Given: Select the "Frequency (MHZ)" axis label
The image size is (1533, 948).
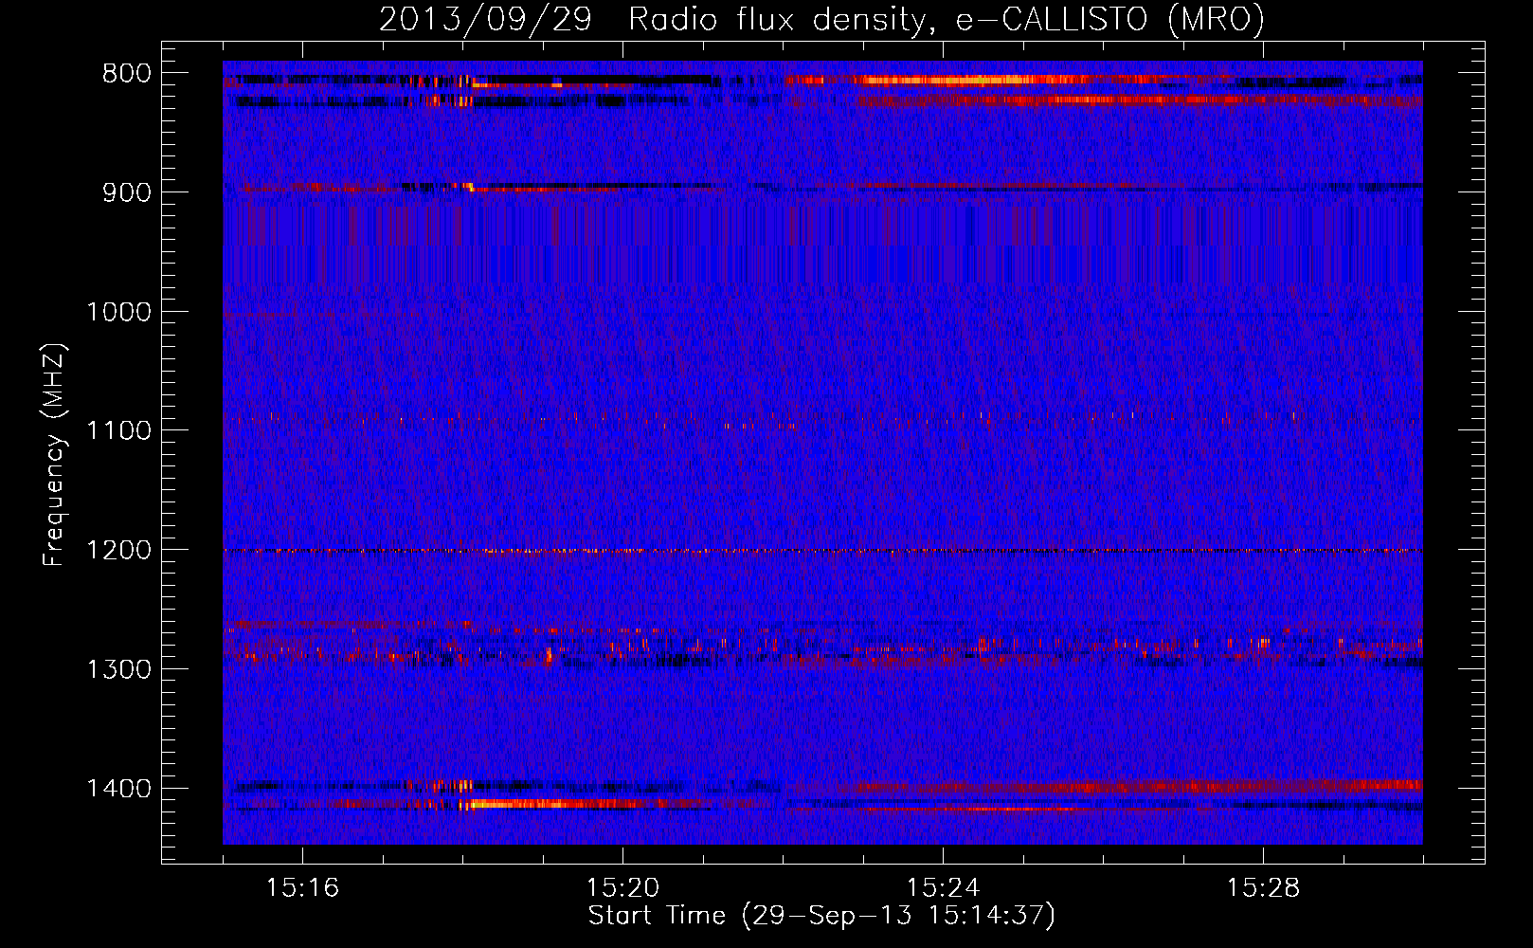Looking at the screenshot, I should (x=55, y=455).
